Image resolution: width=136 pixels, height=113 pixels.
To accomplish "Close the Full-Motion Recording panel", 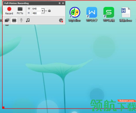I will pos(63,3).
